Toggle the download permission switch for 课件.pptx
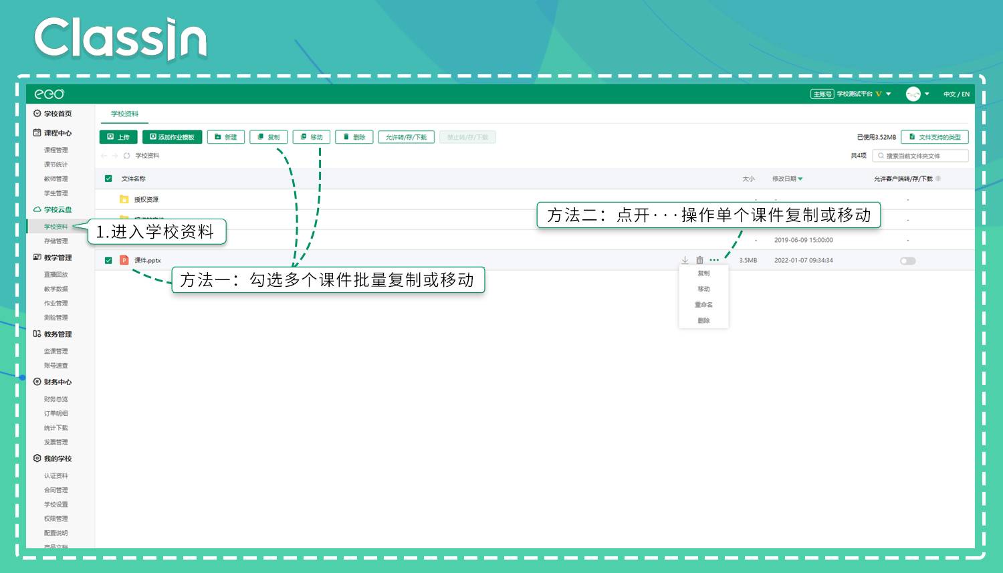 click(x=907, y=261)
